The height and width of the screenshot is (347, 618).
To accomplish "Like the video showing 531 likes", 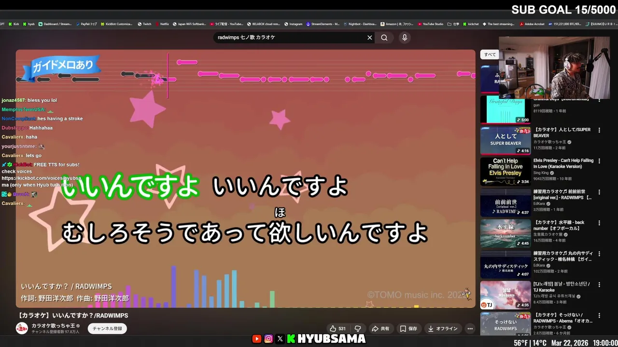I will [337, 329].
